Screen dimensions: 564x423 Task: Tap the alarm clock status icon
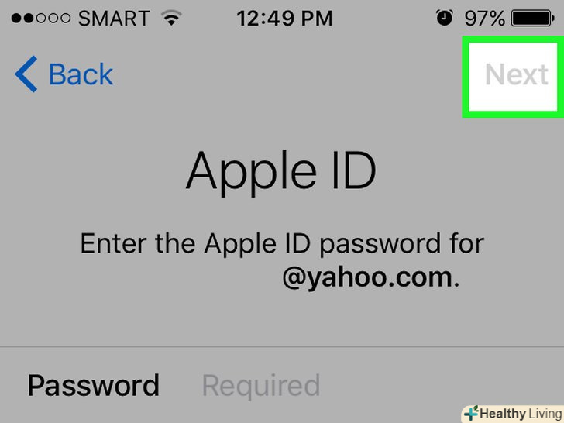pos(444,18)
